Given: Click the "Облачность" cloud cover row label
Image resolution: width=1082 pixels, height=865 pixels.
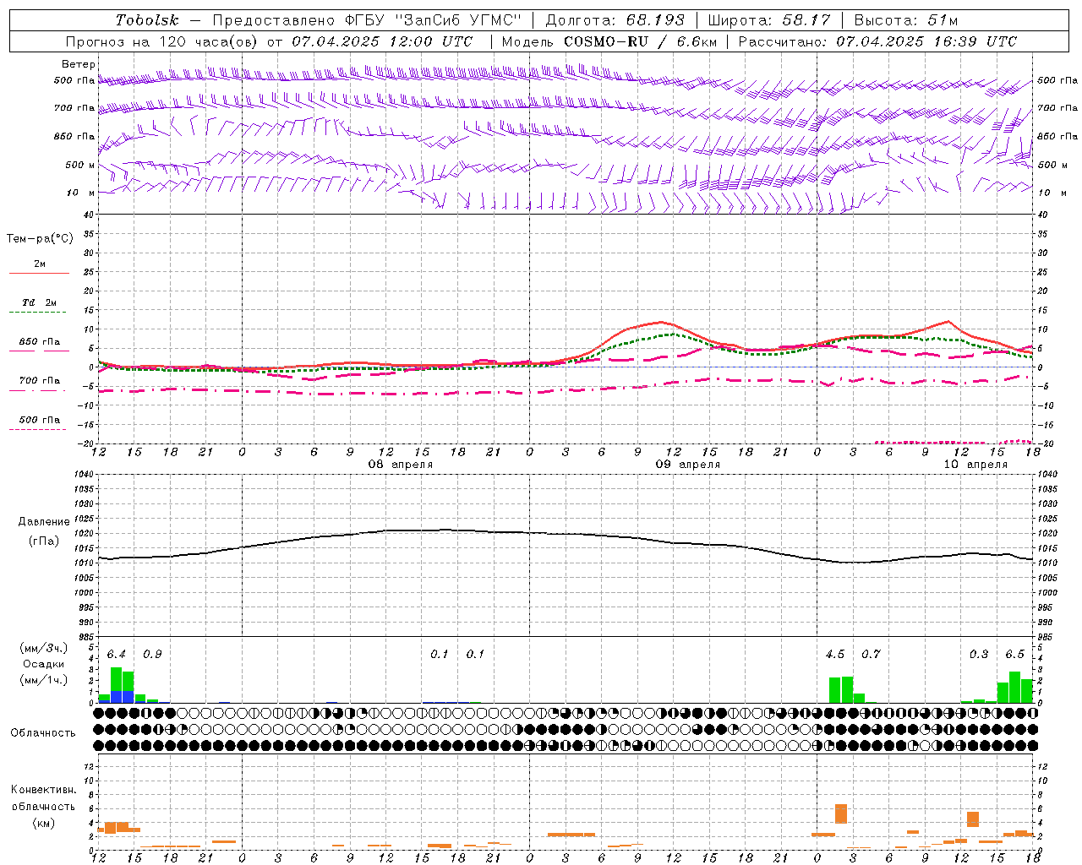Looking at the screenshot, I should pos(43,732).
